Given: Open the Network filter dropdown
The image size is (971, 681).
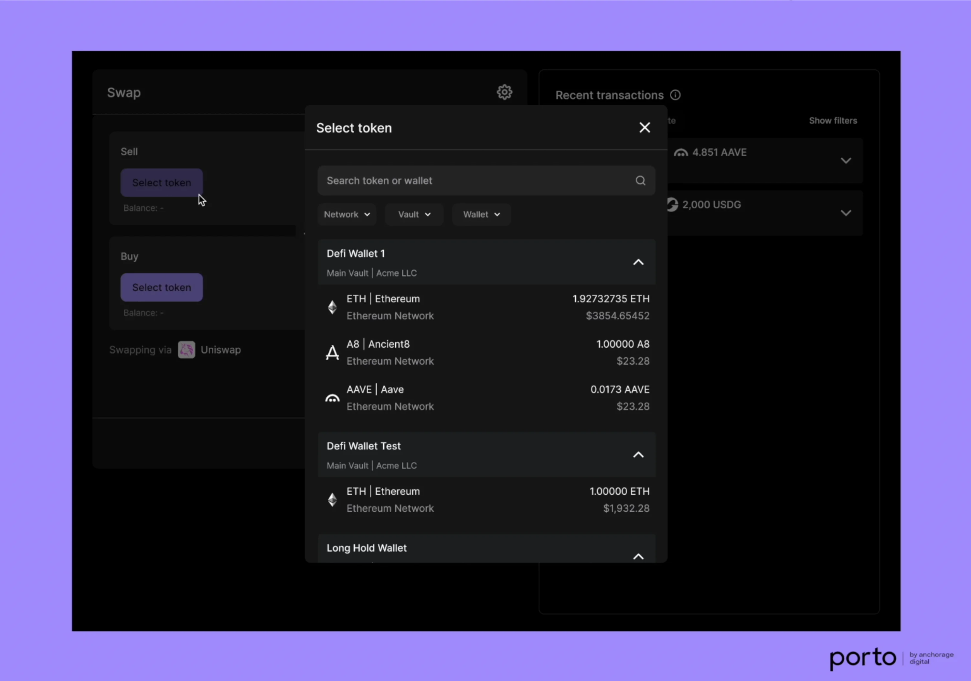Looking at the screenshot, I should coord(347,214).
